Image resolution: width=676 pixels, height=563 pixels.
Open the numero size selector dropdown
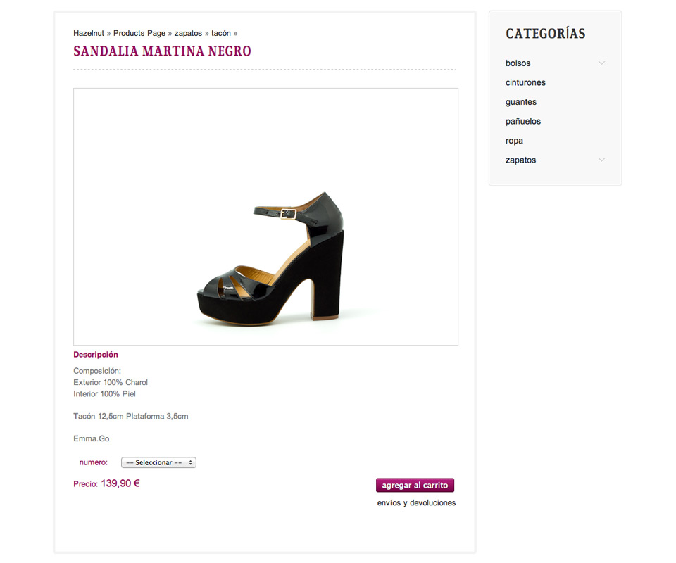(158, 462)
